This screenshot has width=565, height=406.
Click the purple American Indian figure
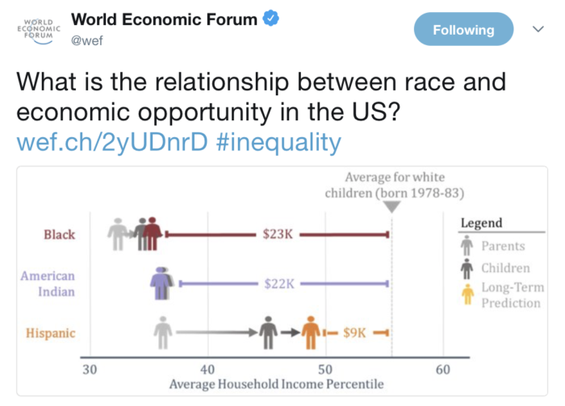point(160,283)
